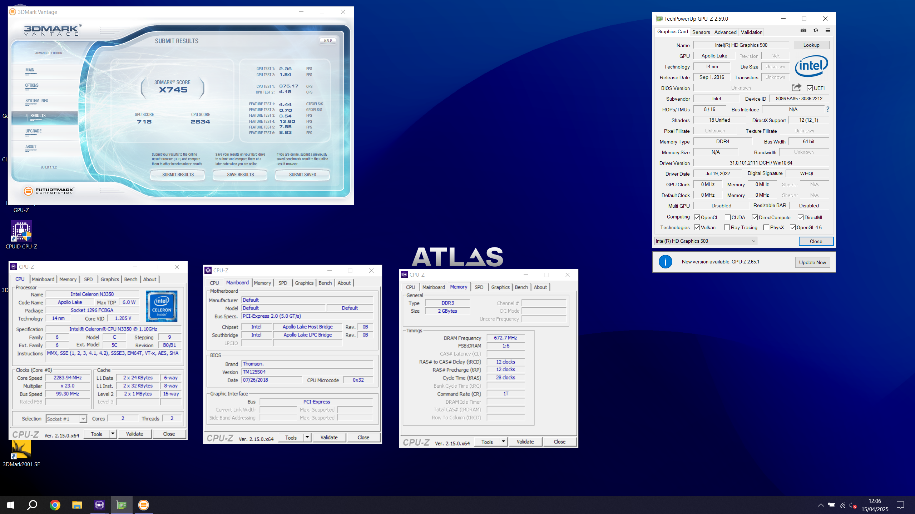Open the 3DMark2001 SE desktop shortcut
The width and height of the screenshot is (915, 514).
(21, 453)
